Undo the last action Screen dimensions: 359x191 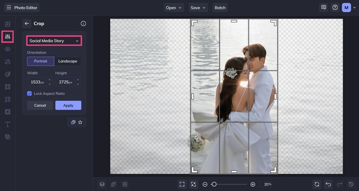coord(328,185)
